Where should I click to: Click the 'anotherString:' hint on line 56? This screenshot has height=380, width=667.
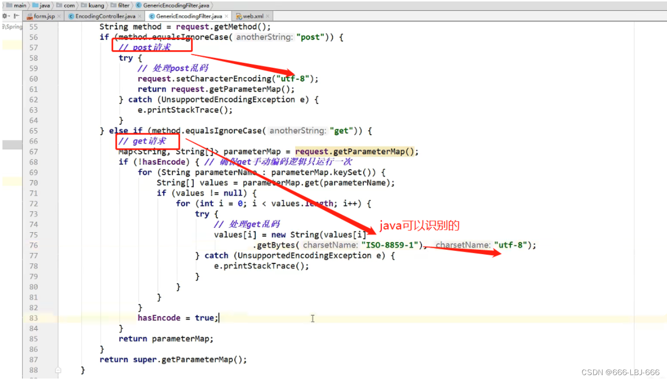coord(264,37)
